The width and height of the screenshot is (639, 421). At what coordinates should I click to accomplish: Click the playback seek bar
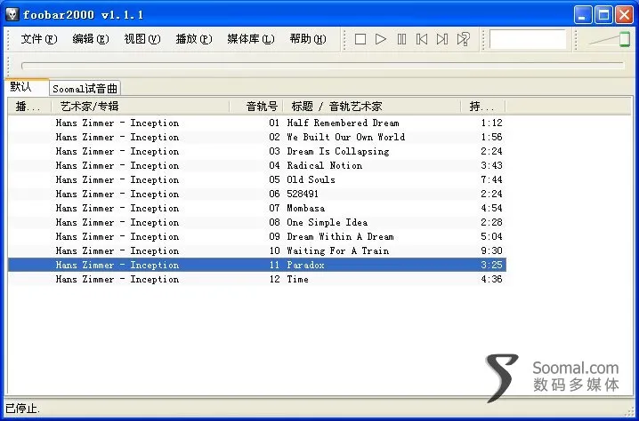323,66
